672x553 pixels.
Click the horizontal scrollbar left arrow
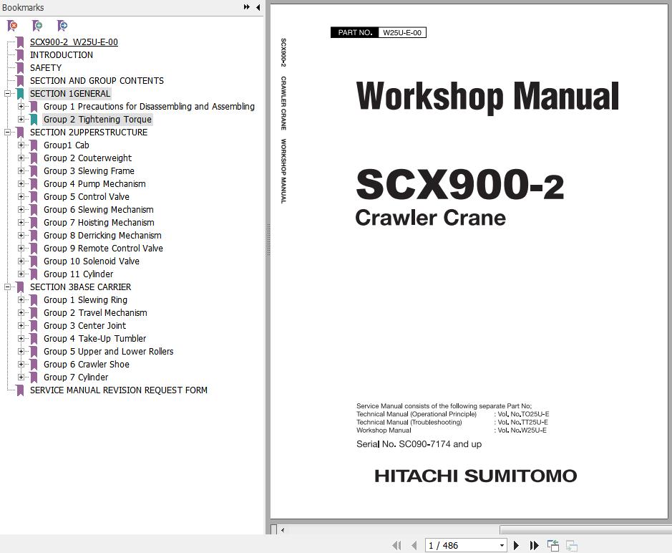(x=283, y=530)
